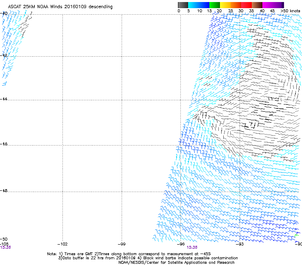302x265 pixels.
Task: Click legend label "45"
Action: click(x=272, y=11)
